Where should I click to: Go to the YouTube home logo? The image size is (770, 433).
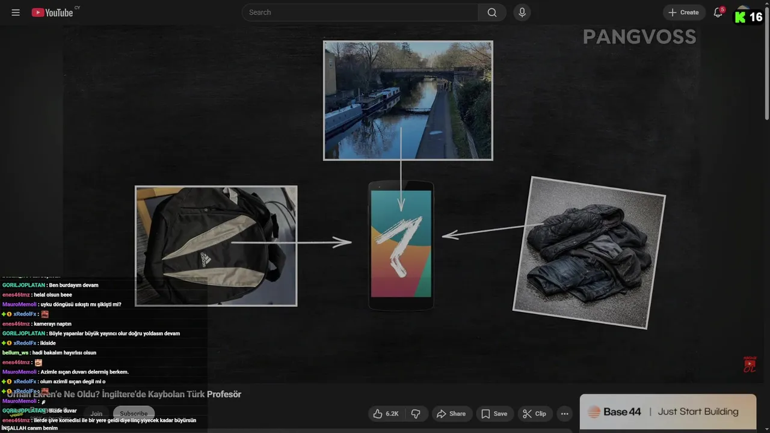(53, 13)
